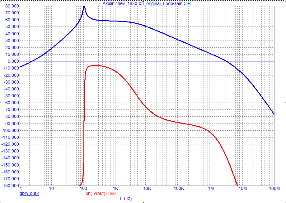Screen dimensions: 286x203
Task: Click the blue gain curve peak near 100 Hz
Action: 84,7
